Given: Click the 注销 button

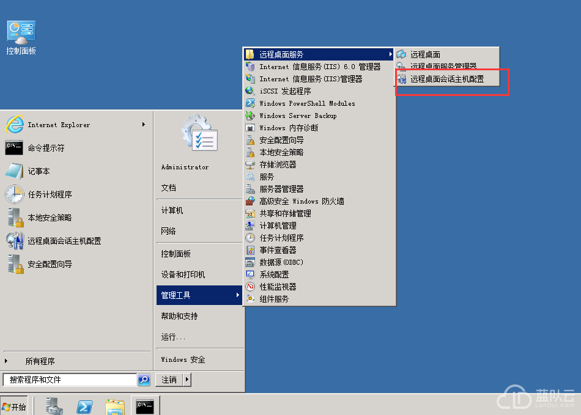Looking at the screenshot, I should tap(169, 380).
